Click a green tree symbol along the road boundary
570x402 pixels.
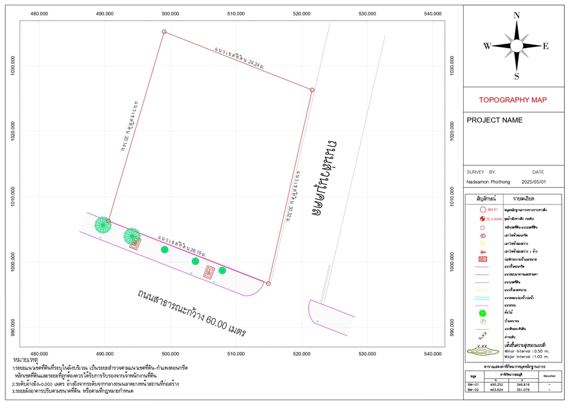[x=165, y=250]
